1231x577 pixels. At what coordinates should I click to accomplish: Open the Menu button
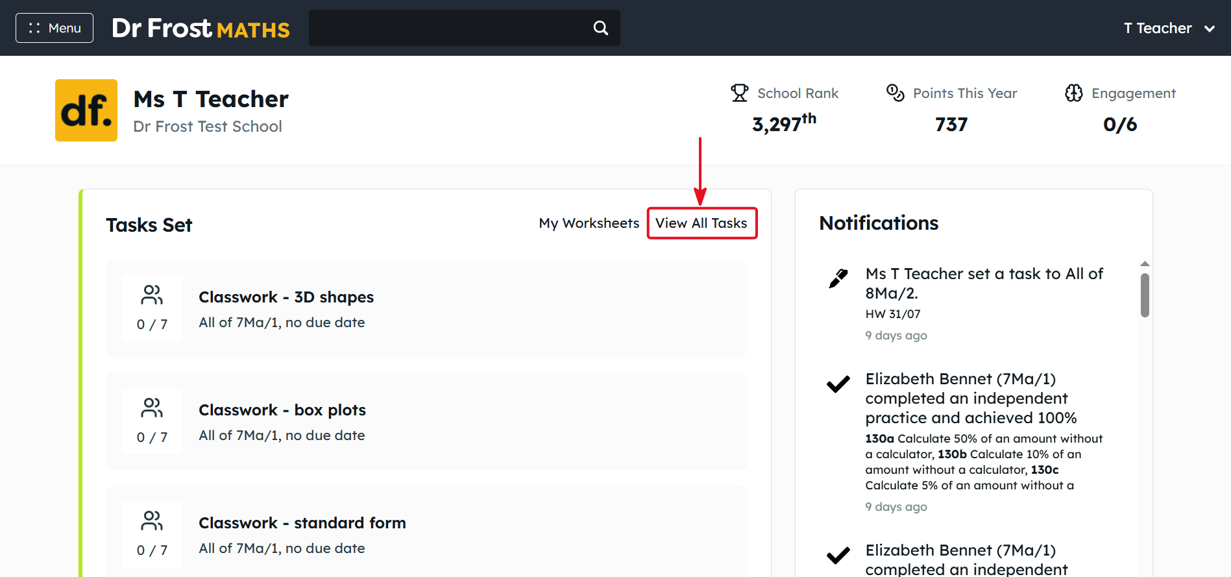55,28
